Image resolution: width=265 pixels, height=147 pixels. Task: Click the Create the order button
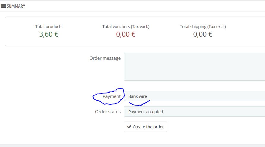click(145, 127)
